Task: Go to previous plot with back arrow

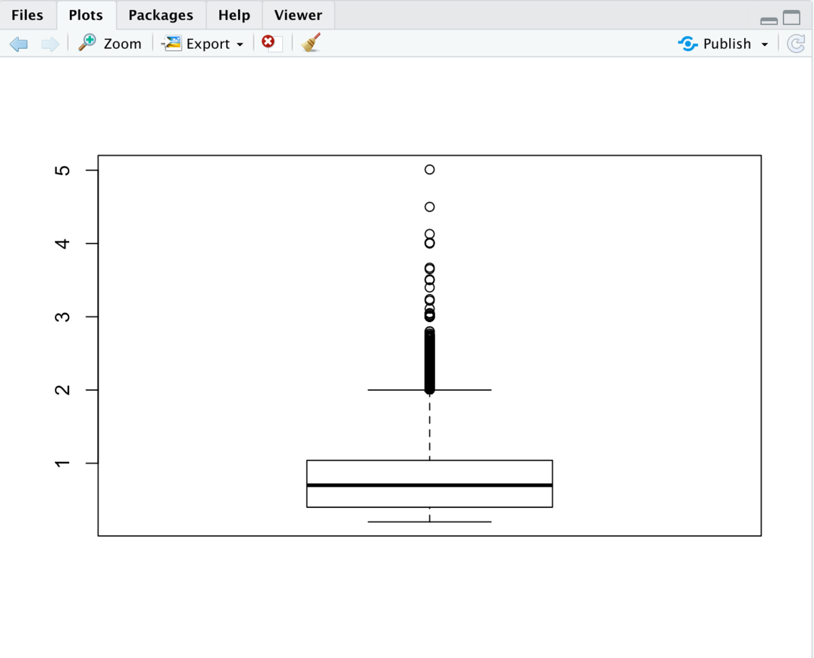Action: coord(18,44)
